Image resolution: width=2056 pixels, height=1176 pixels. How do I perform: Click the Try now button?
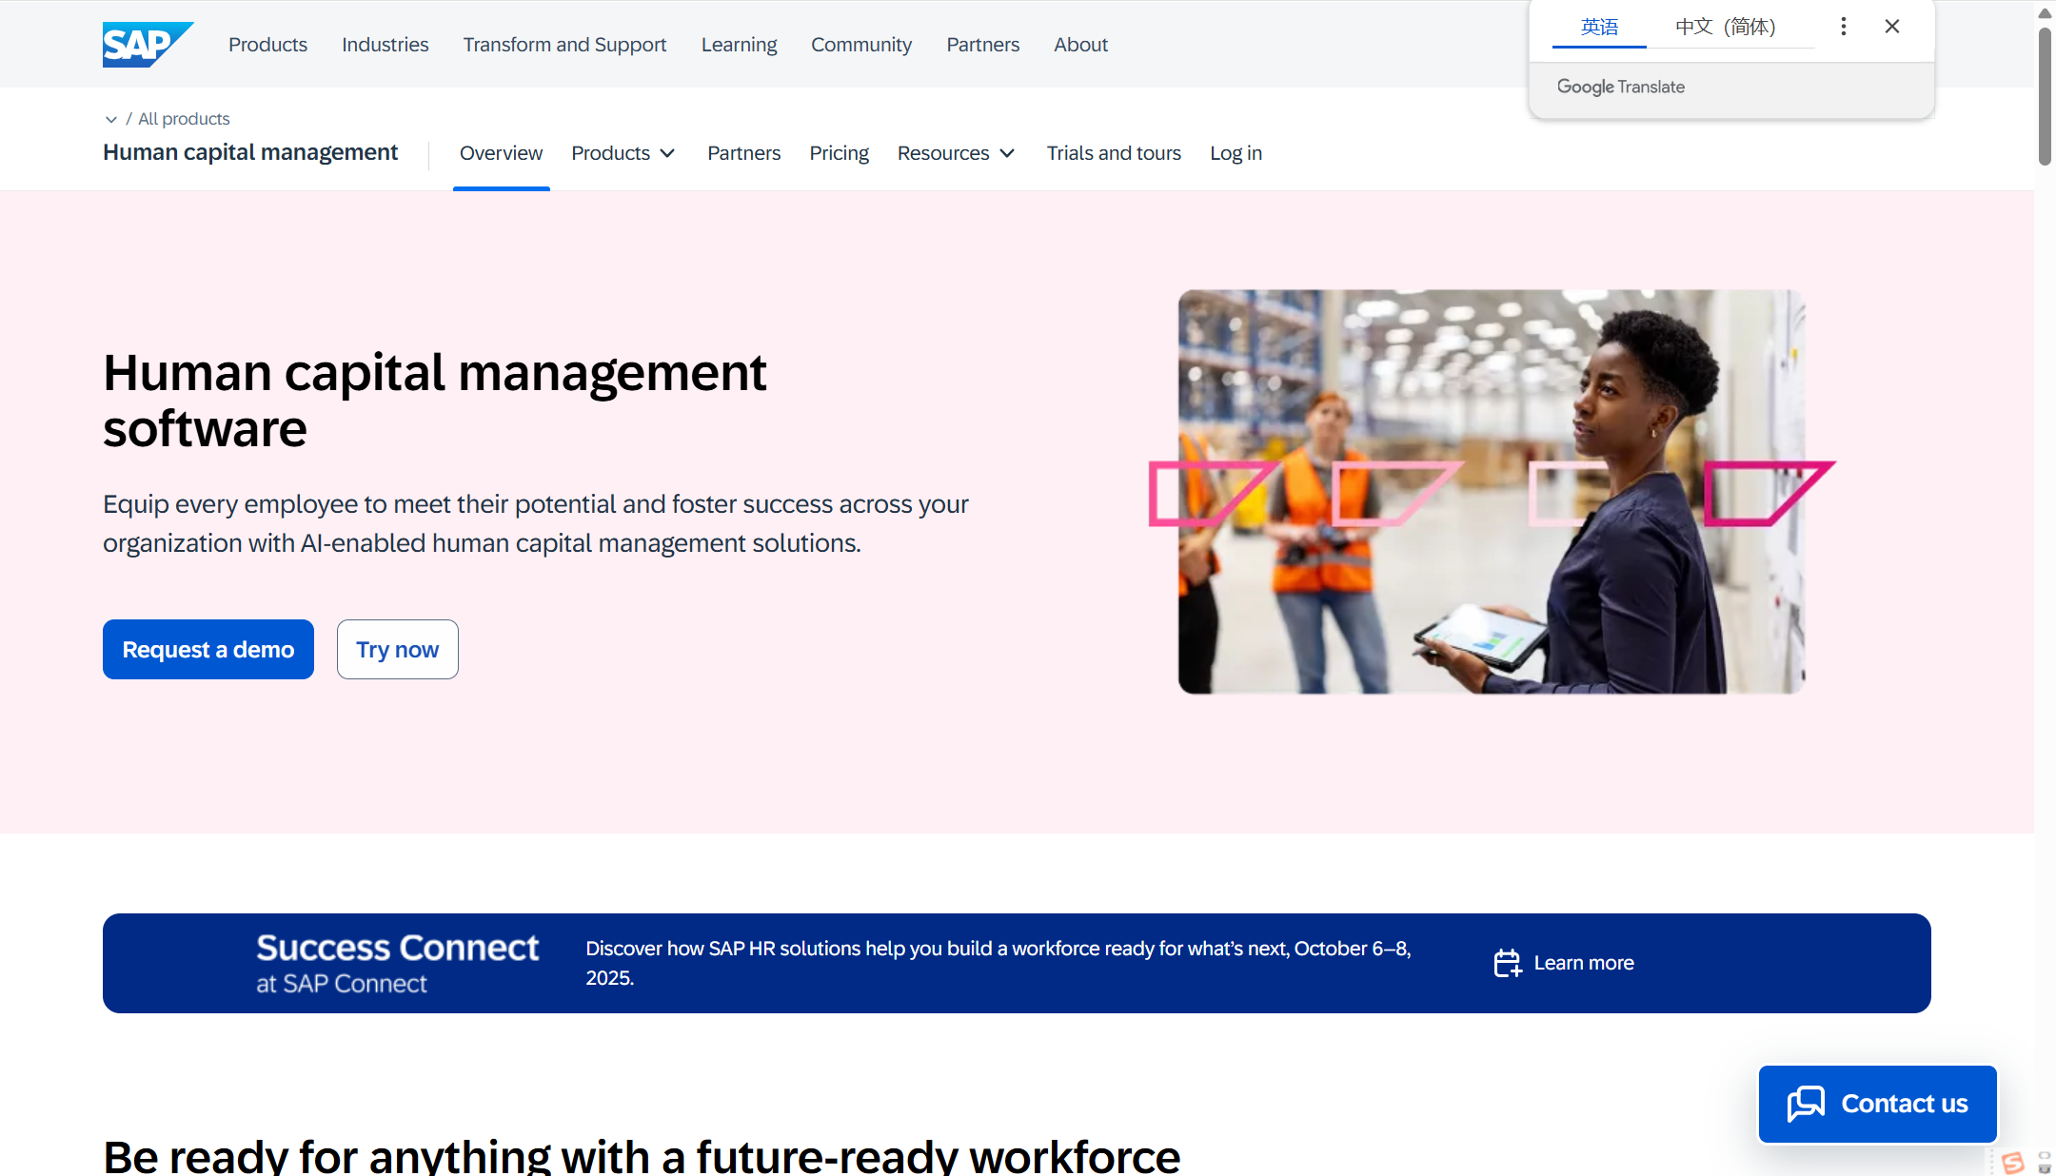pyautogui.click(x=397, y=650)
